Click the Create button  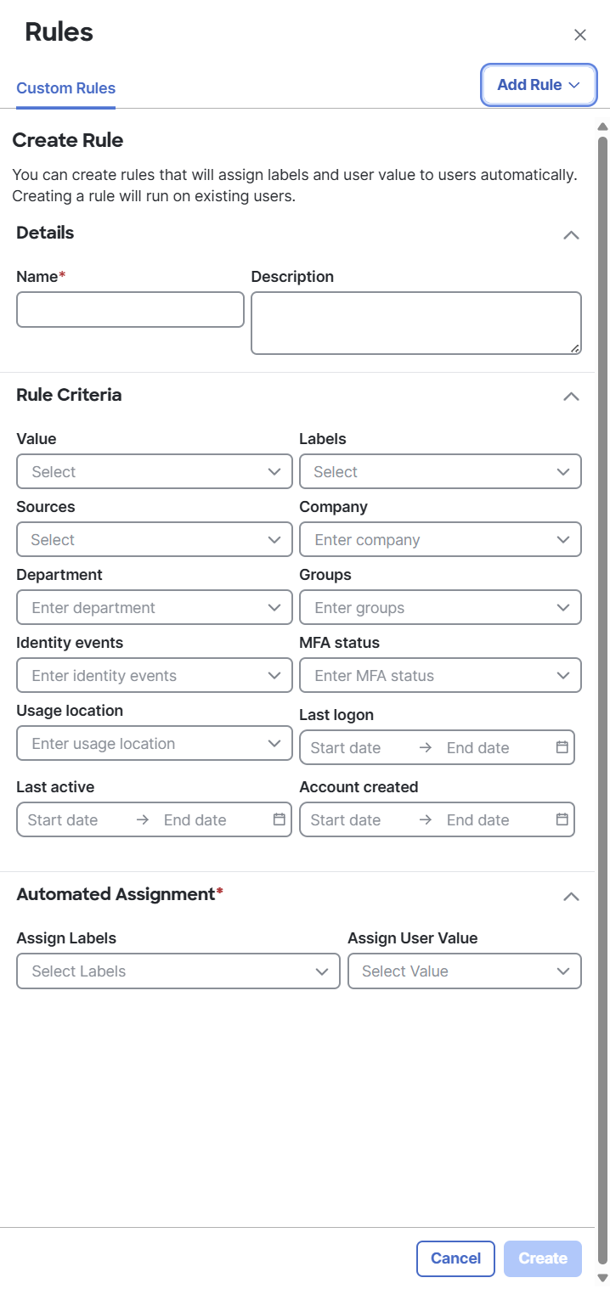543,1258
